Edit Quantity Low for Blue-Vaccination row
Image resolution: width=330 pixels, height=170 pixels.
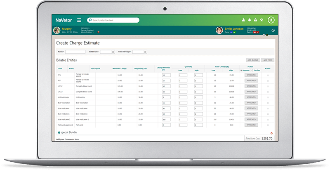coord(183,103)
